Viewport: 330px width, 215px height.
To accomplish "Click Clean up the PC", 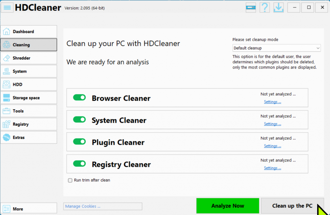I will click(x=292, y=206).
